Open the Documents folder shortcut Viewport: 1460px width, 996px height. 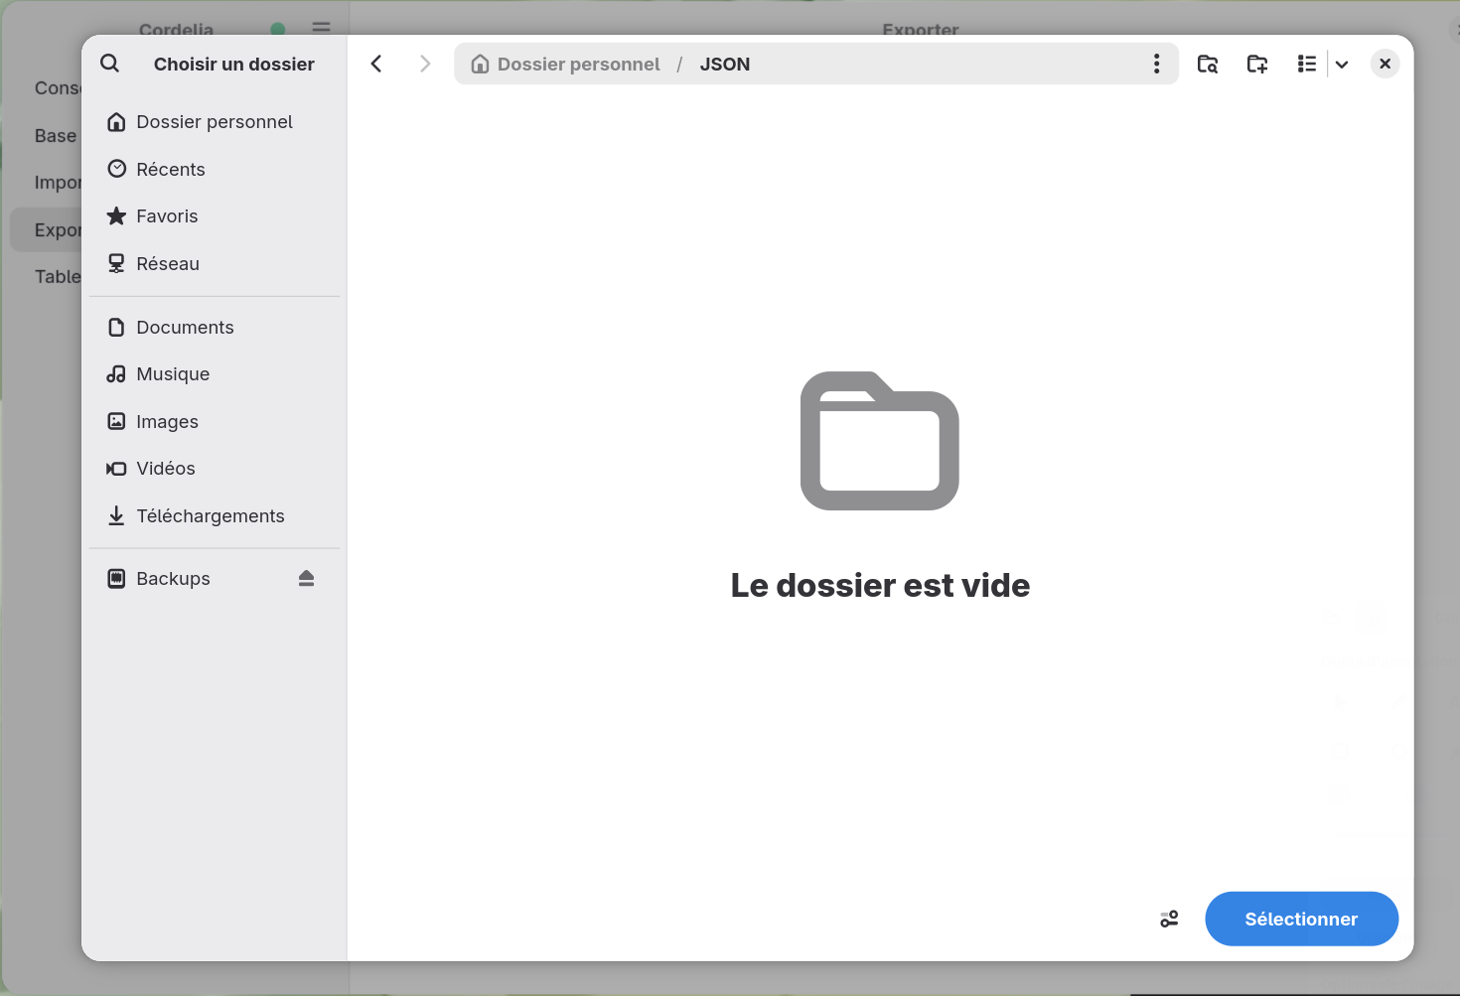(x=215, y=328)
